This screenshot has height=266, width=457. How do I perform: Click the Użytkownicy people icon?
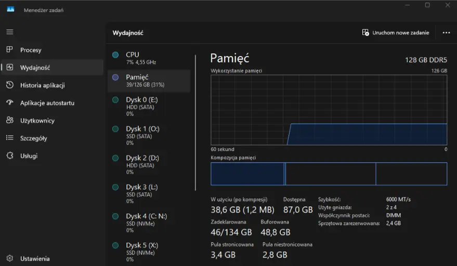coord(10,120)
